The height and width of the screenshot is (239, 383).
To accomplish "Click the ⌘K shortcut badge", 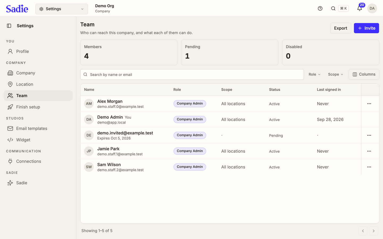I will pyautogui.click(x=343, y=8).
